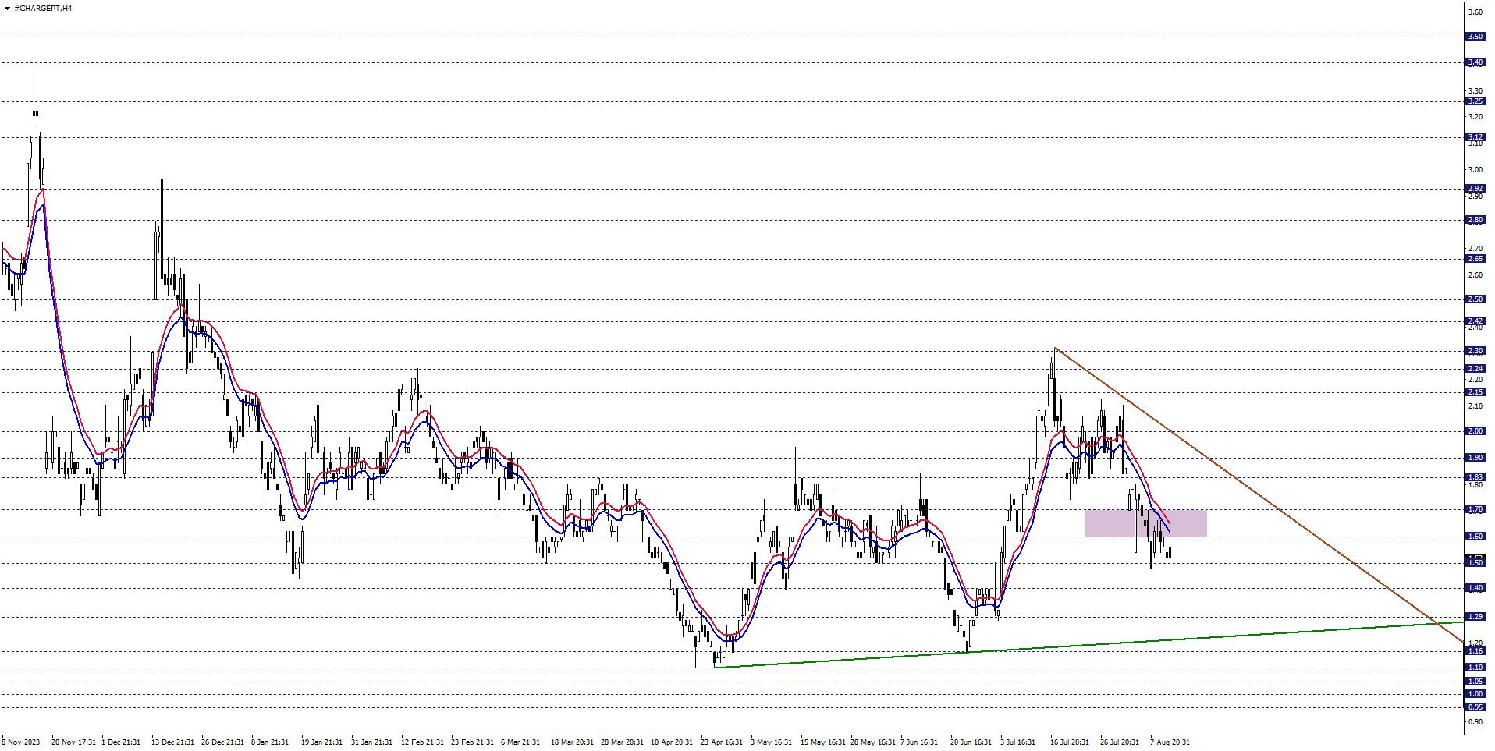
Task: Click the 1.83 price level label
Action: tap(1475, 477)
